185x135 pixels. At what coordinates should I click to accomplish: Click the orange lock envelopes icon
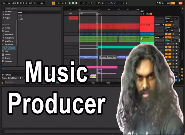click(151, 14)
